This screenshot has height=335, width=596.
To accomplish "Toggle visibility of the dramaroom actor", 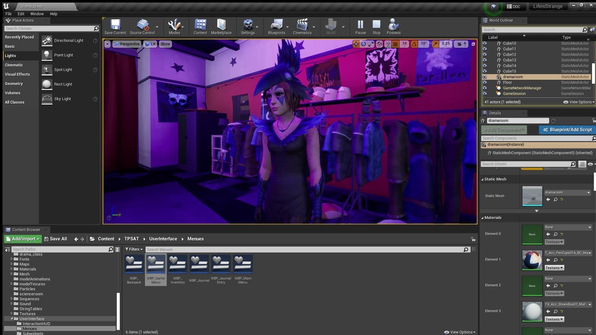I will click(484, 77).
